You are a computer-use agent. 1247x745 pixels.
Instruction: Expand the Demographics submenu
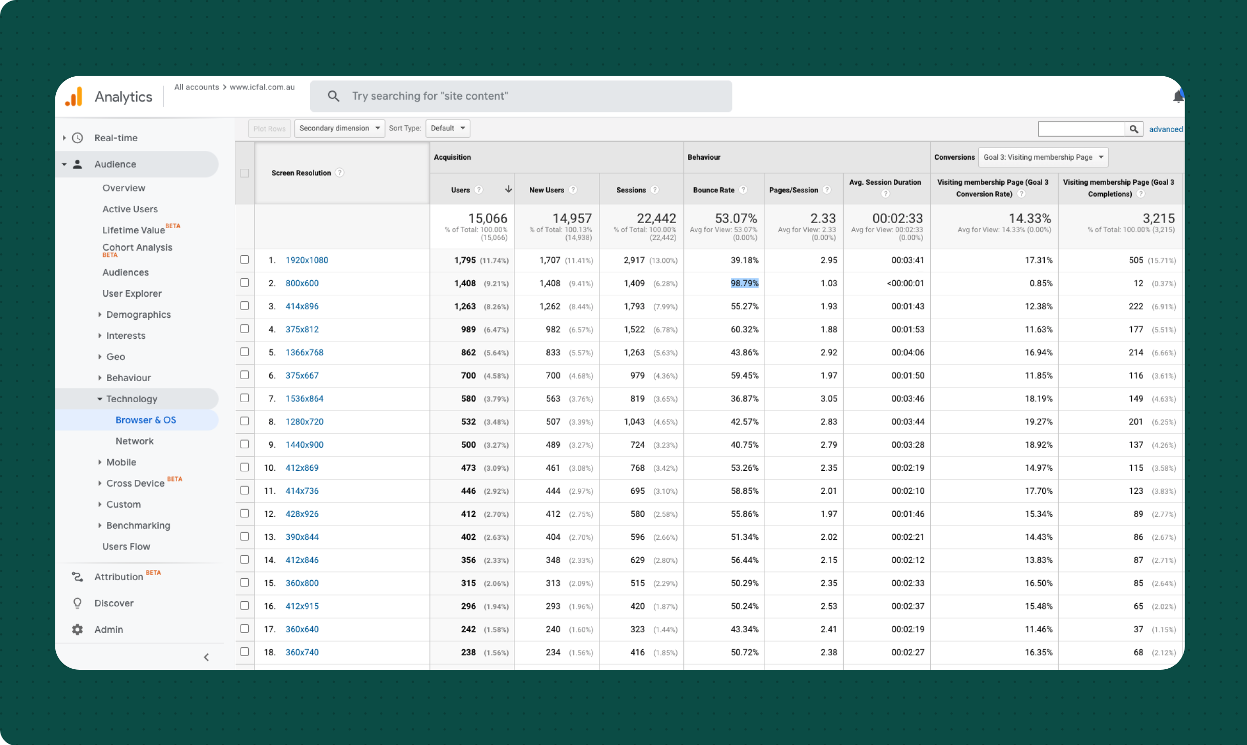(x=100, y=314)
